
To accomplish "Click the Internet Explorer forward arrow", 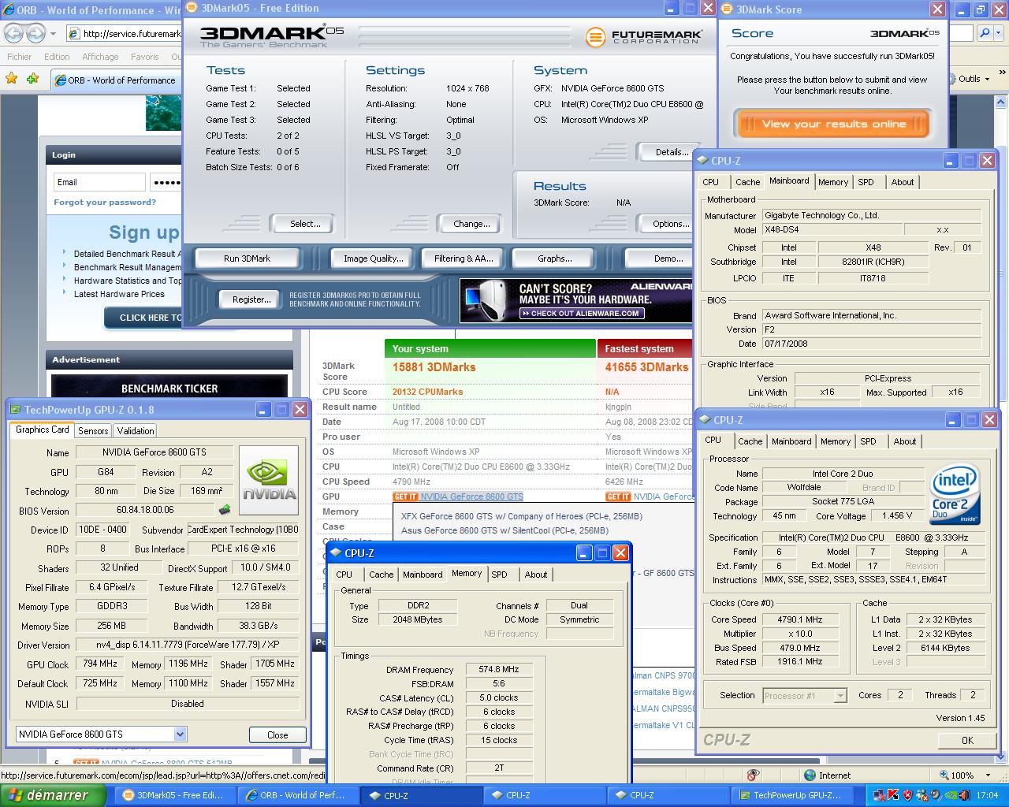I will click(x=36, y=33).
